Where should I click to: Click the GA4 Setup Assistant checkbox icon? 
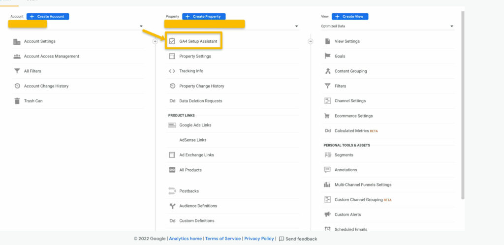[x=172, y=41]
